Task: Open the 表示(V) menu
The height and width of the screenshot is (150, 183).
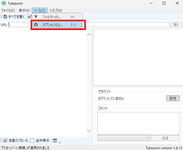Action: click(x=24, y=11)
